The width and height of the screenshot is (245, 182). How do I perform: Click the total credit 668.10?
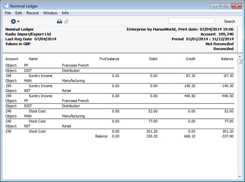190,136
